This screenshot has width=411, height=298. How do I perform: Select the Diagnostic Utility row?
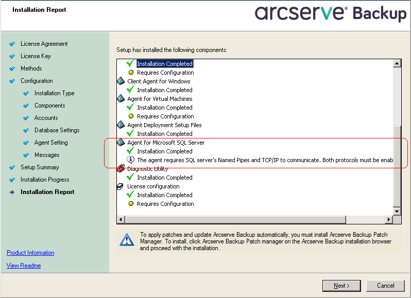point(147,169)
